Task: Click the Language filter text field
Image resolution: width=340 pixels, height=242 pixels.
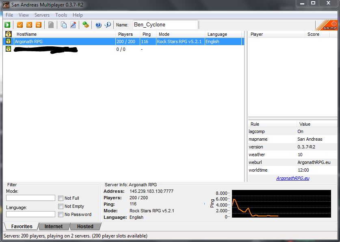Action: coord(30,214)
